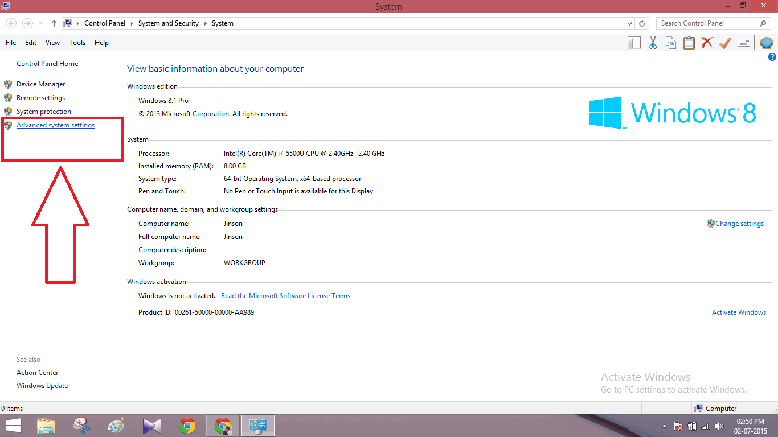The width and height of the screenshot is (778, 437).
Task: Open Device Manager link
Action: 41,84
